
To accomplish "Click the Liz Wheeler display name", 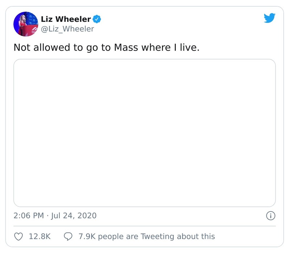I will [66, 19].
